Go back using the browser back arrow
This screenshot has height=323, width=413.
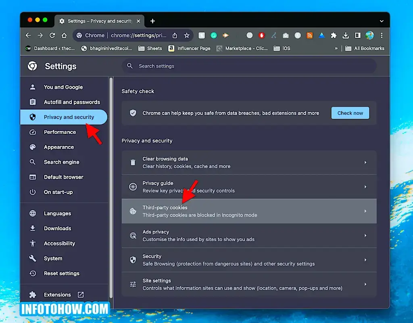tap(28, 35)
